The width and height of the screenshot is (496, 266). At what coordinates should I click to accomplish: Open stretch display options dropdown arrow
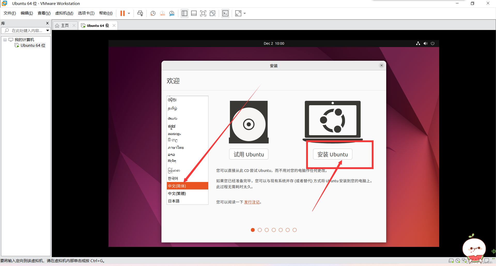(x=245, y=13)
